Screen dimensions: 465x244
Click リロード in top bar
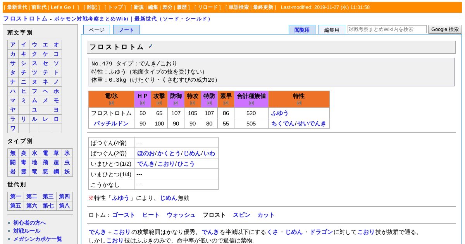pyautogui.click(x=208, y=7)
